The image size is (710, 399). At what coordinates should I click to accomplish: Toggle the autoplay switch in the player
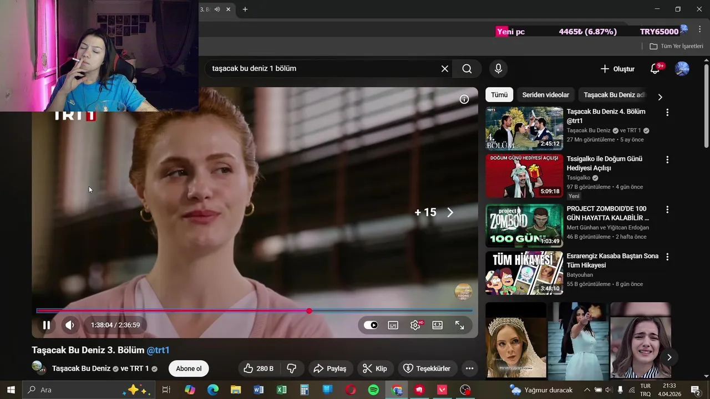click(371, 325)
